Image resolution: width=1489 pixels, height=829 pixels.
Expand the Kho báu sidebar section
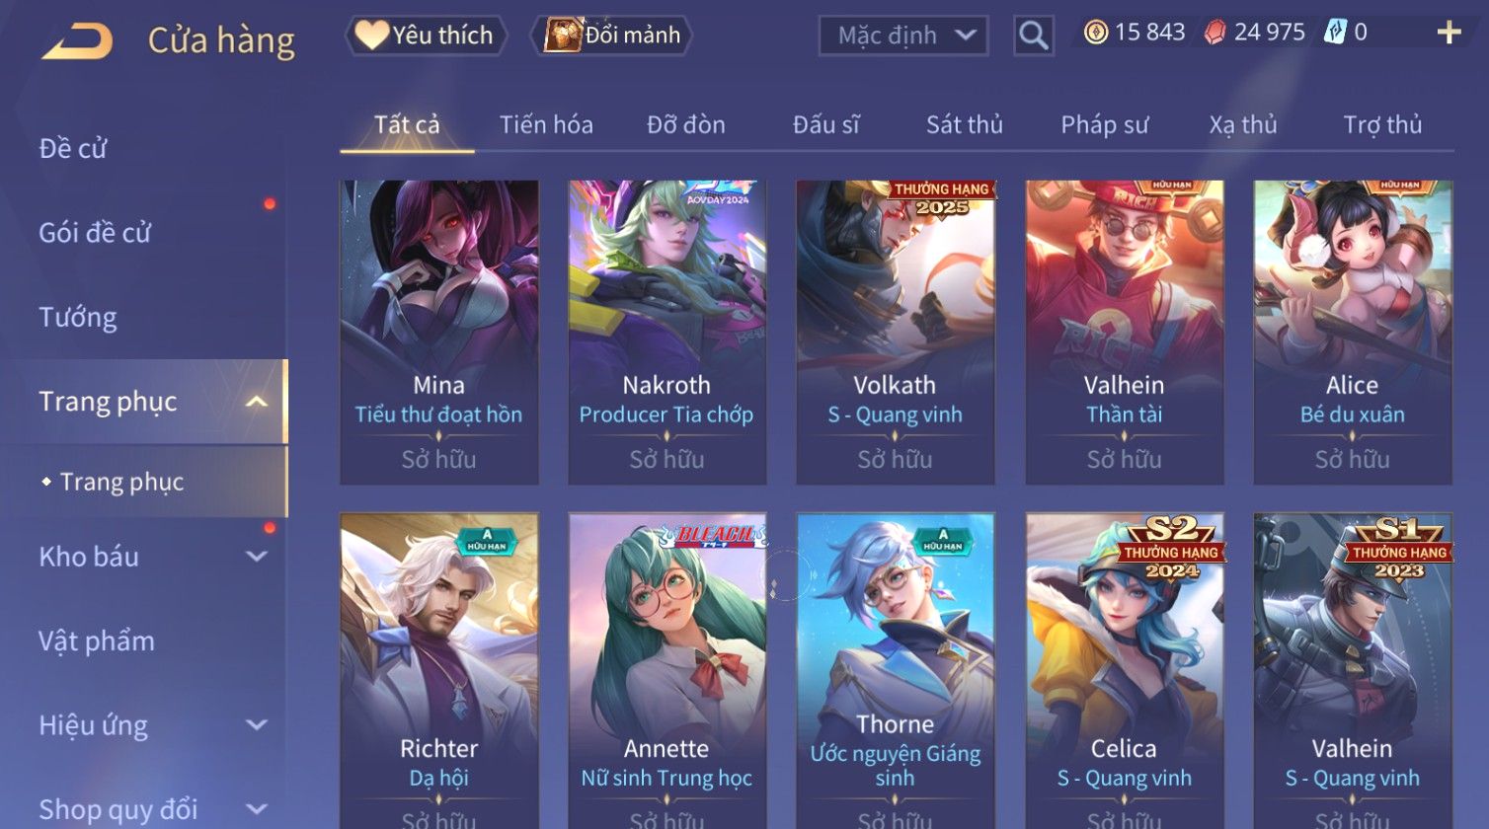point(257,557)
